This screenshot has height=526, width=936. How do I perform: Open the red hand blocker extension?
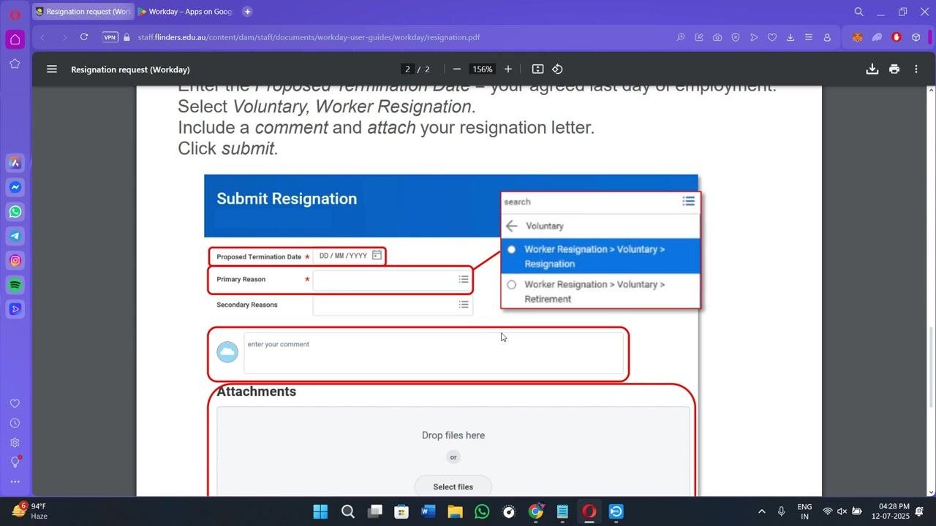tap(897, 37)
